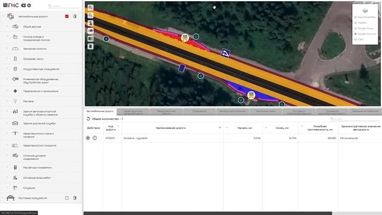Click Характеристики плана и профиля icon
The width and height of the screenshot is (382, 215).
pos(15,134)
